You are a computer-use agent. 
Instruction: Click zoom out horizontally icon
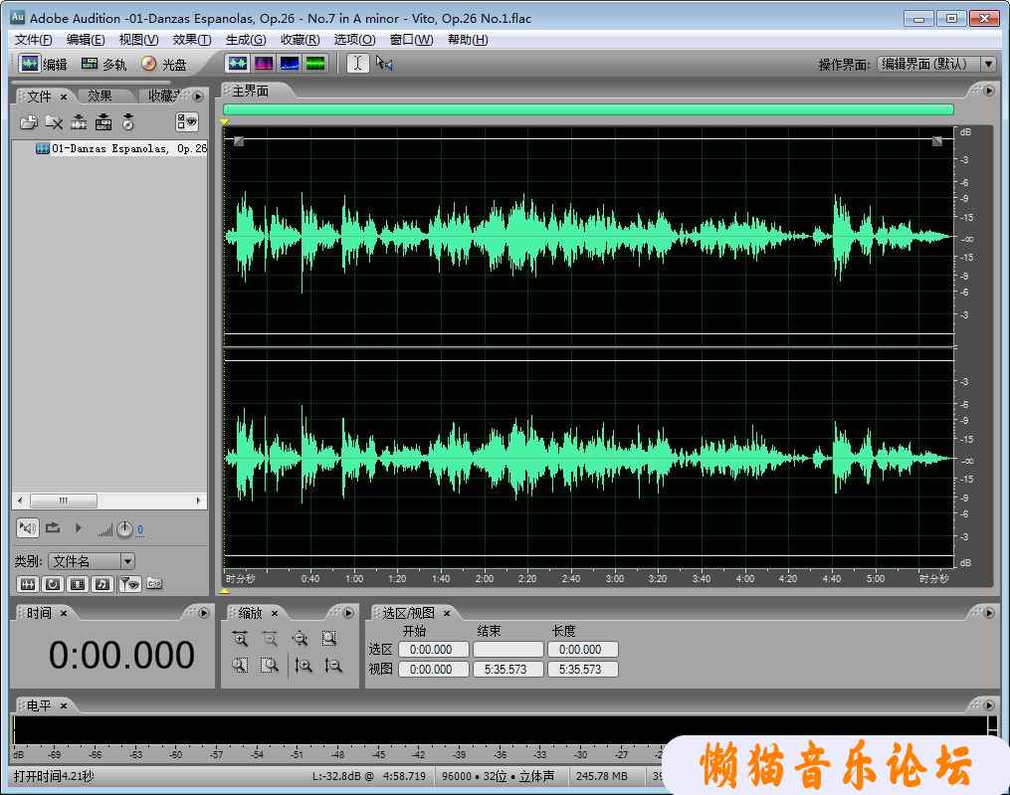(270, 639)
